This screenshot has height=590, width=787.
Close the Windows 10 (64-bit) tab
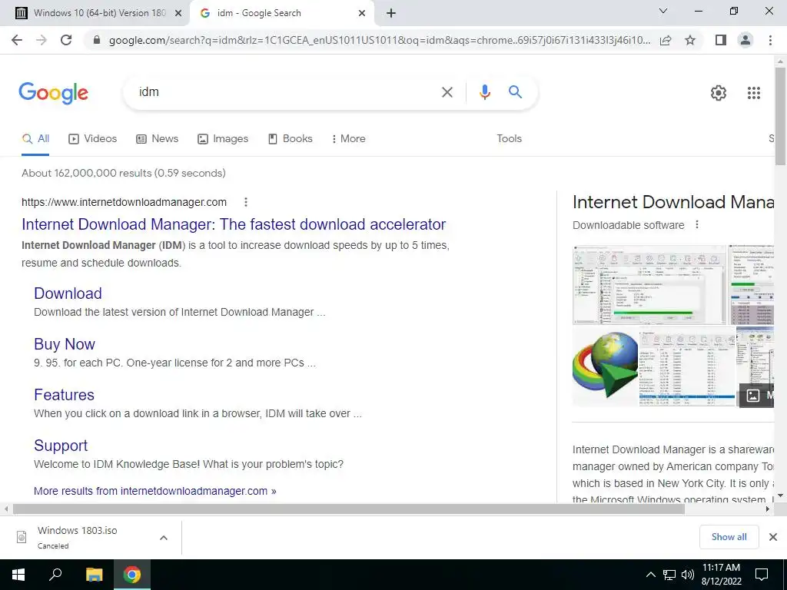178,14
